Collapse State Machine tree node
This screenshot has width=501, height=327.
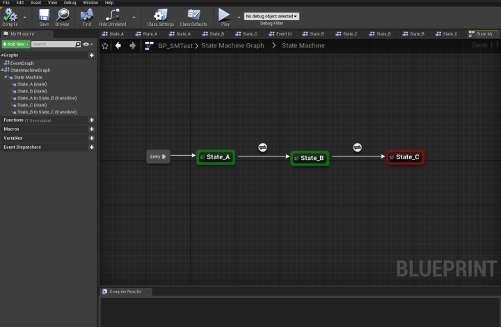pos(6,77)
